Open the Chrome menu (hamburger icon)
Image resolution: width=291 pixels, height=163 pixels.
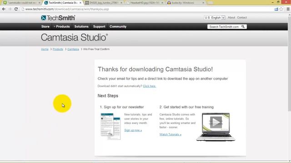click(x=288, y=9)
